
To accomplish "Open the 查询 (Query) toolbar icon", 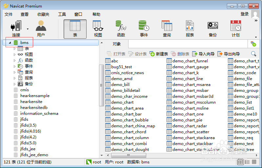I will tap(167, 29).
